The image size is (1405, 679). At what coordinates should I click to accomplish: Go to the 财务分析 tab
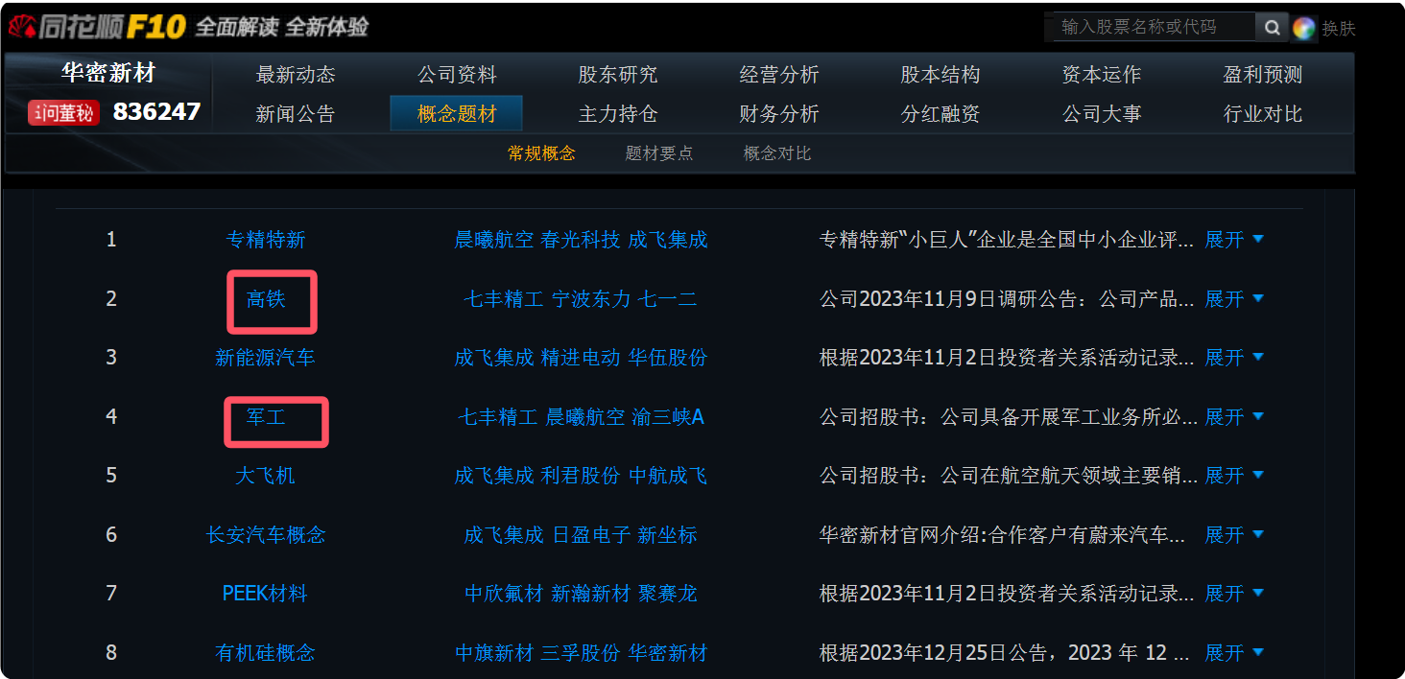pyautogui.click(x=779, y=114)
